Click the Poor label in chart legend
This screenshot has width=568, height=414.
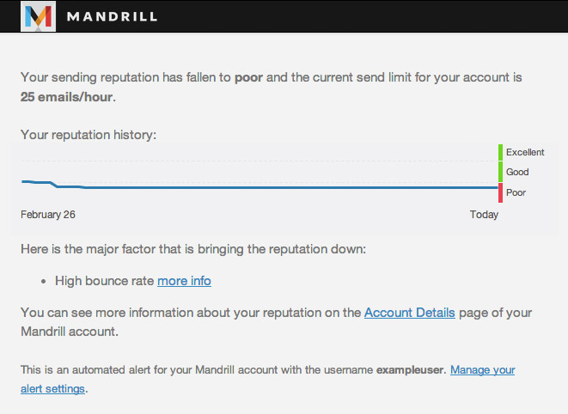[516, 192]
